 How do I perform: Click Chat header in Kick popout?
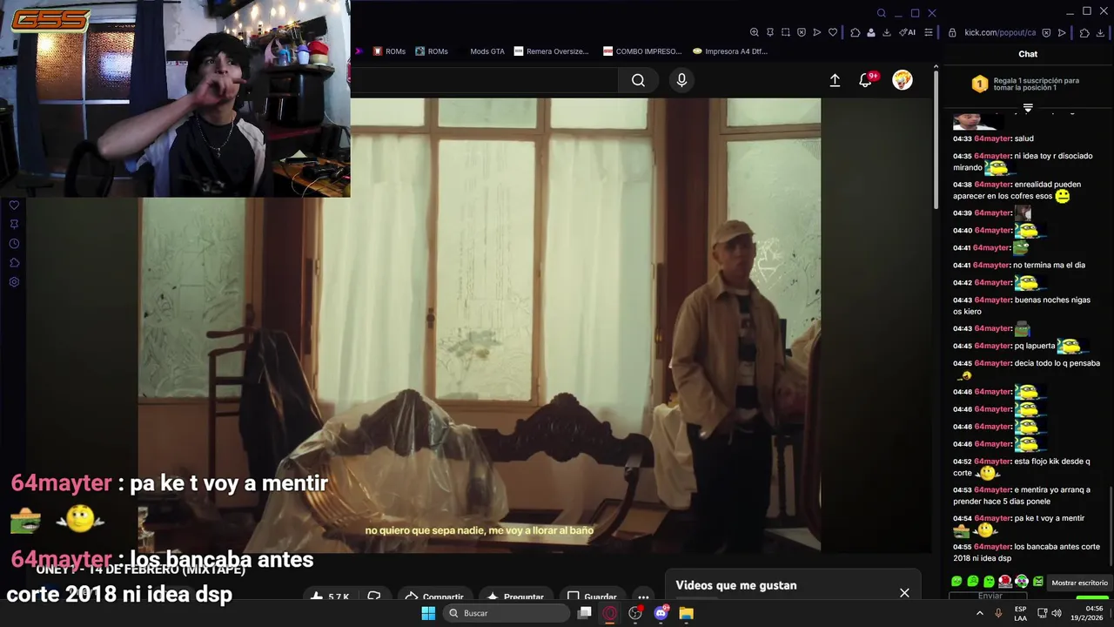tap(1028, 54)
